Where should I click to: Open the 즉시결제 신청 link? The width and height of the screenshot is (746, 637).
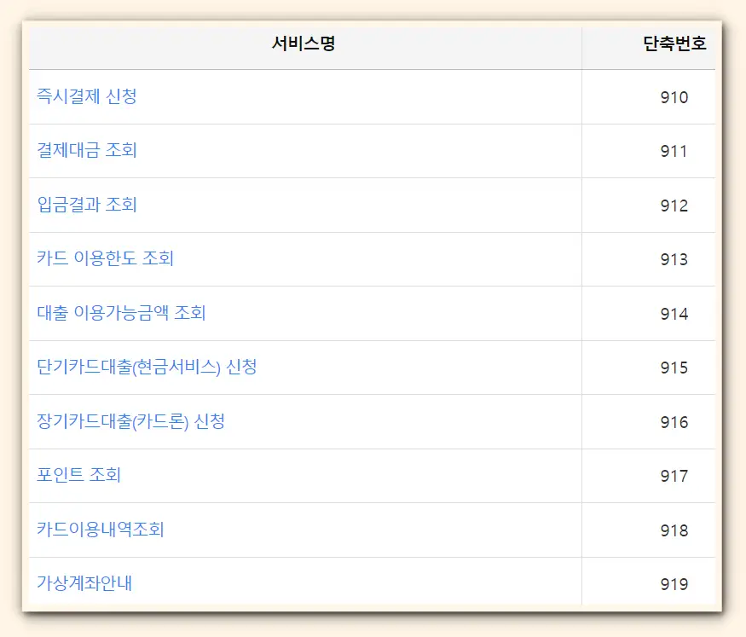[87, 96]
